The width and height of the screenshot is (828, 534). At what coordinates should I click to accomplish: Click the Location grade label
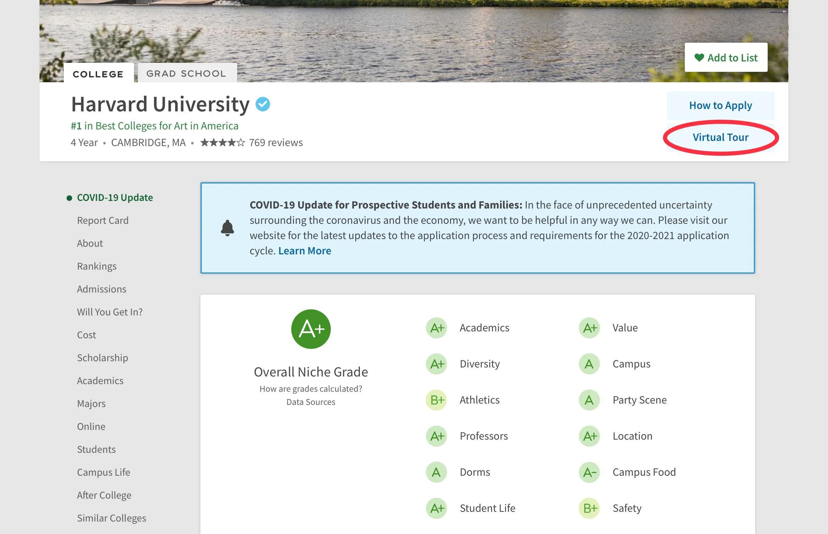(632, 436)
